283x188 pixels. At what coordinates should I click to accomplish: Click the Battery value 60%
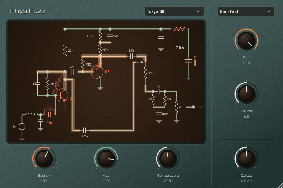44,181
